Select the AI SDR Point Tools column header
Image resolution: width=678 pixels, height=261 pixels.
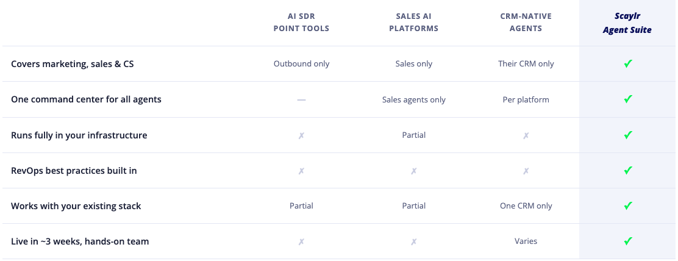pyautogui.click(x=301, y=23)
